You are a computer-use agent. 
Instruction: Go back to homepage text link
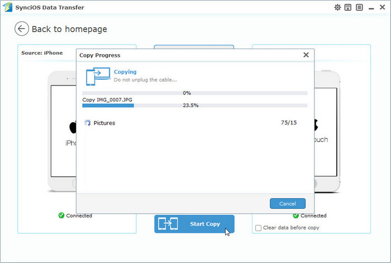(x=69, y=29)
